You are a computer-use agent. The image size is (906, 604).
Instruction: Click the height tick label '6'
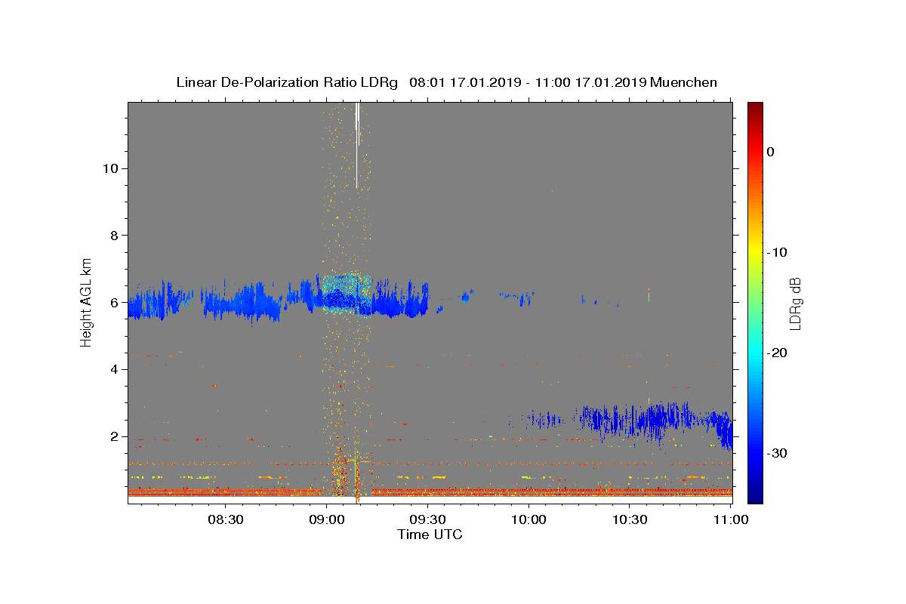(x=113, y=302)
